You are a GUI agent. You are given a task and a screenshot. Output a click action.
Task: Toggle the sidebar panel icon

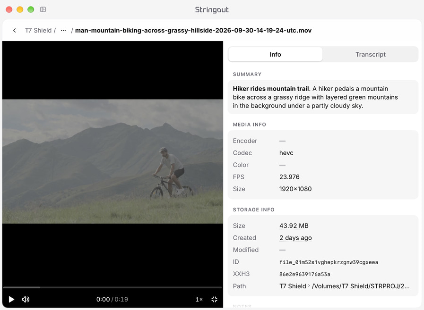(x=43, y=9)
